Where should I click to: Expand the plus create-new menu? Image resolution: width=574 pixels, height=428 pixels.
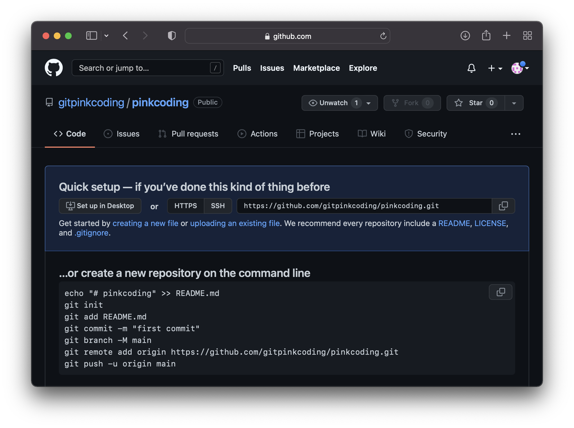(x=495, y=68)
